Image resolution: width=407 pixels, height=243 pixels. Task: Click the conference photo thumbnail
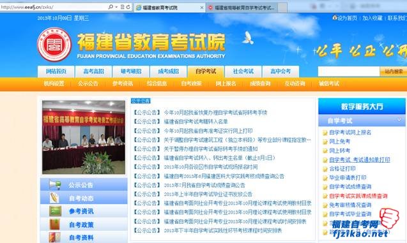pyautogui.click(x=84, y=137)
